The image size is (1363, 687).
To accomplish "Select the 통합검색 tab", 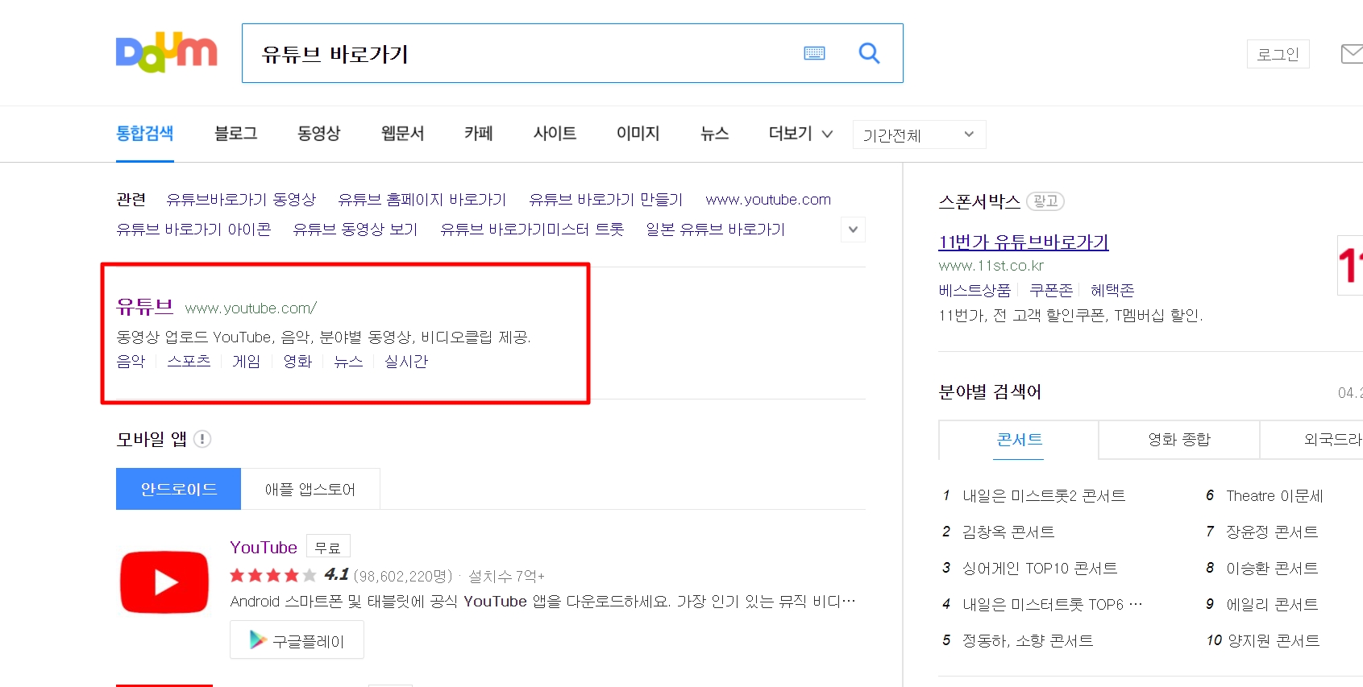I will click(145, 134).
